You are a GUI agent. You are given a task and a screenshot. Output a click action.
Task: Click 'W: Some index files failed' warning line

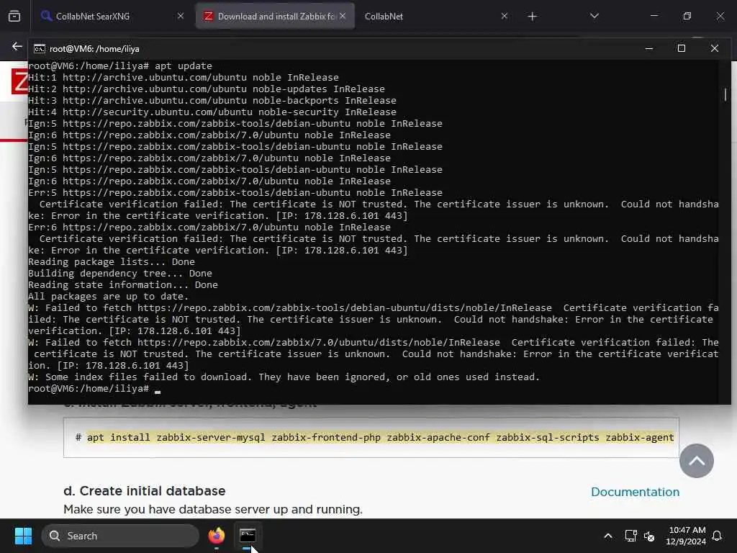(x=284, y=377)
